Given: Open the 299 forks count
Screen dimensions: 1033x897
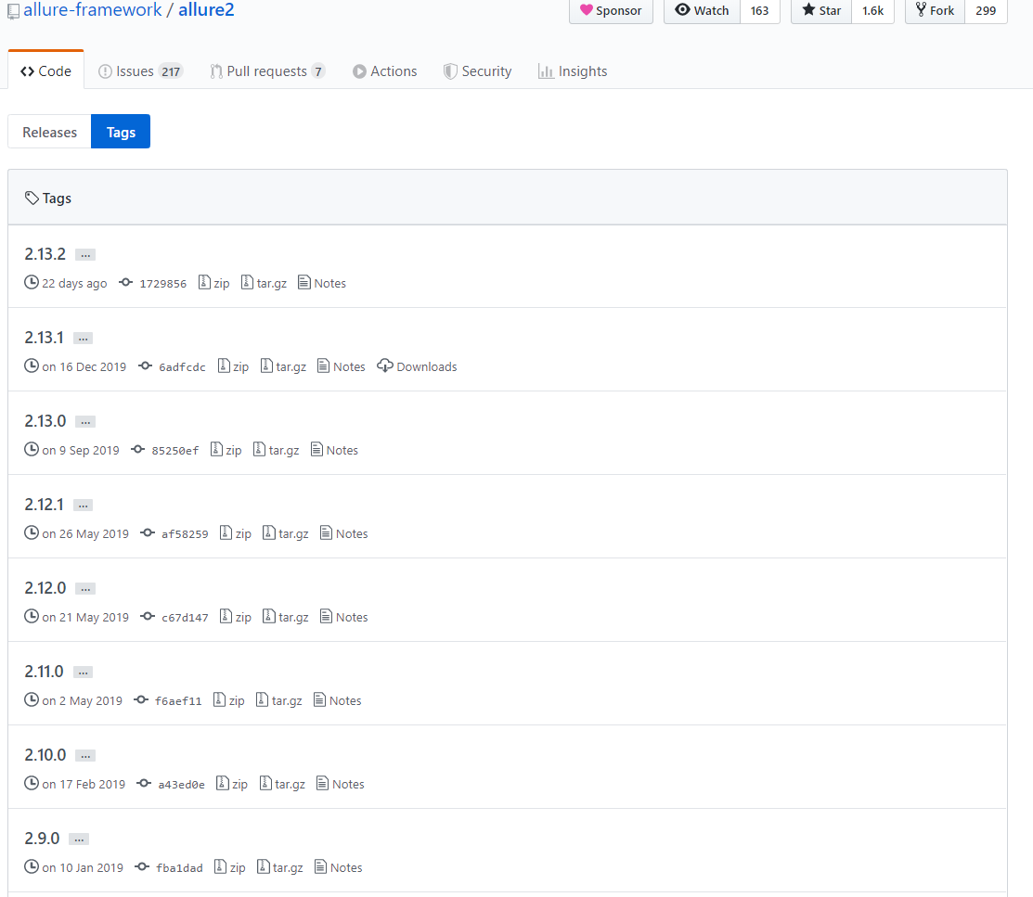Looking at the screenshot, I should point(986,10).
